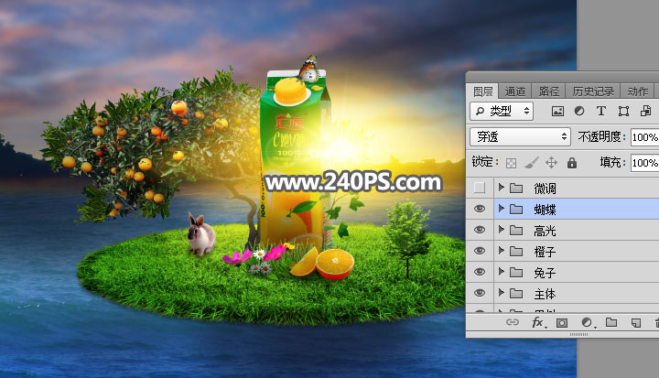Image resolution: width=659 pixels, height=378 pixels.
Task: Filter for text layers with T icon
Action: point(601,111)
